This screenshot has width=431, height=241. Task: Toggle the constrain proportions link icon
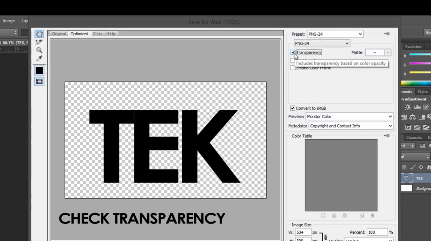click(x=326, y=237)
